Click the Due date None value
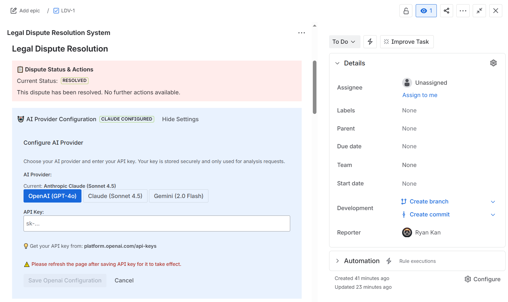The height and width of the screenshot is (302, 508). point(409,146)
